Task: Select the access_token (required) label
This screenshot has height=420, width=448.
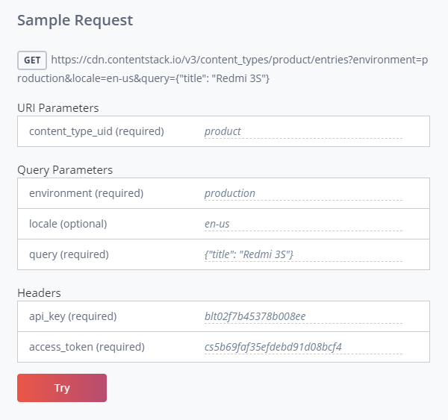Action: tap(87, 347)
